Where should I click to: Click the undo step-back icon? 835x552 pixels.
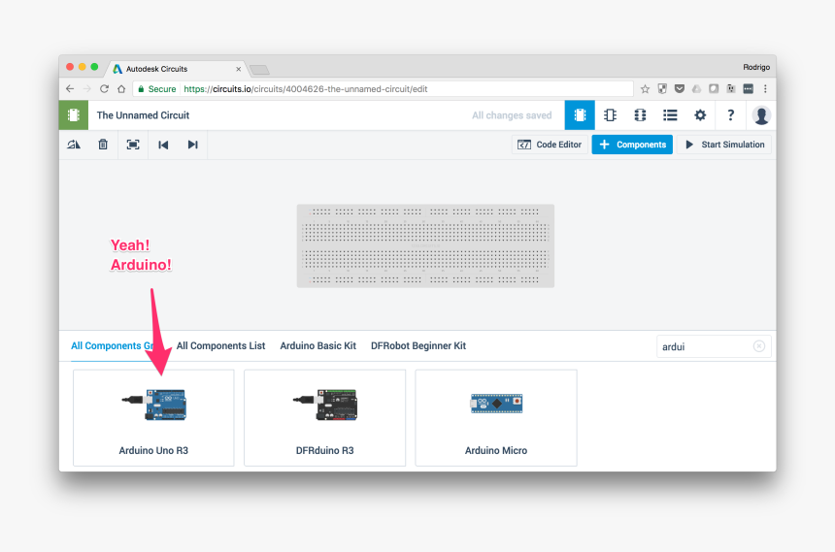[163, 145]
